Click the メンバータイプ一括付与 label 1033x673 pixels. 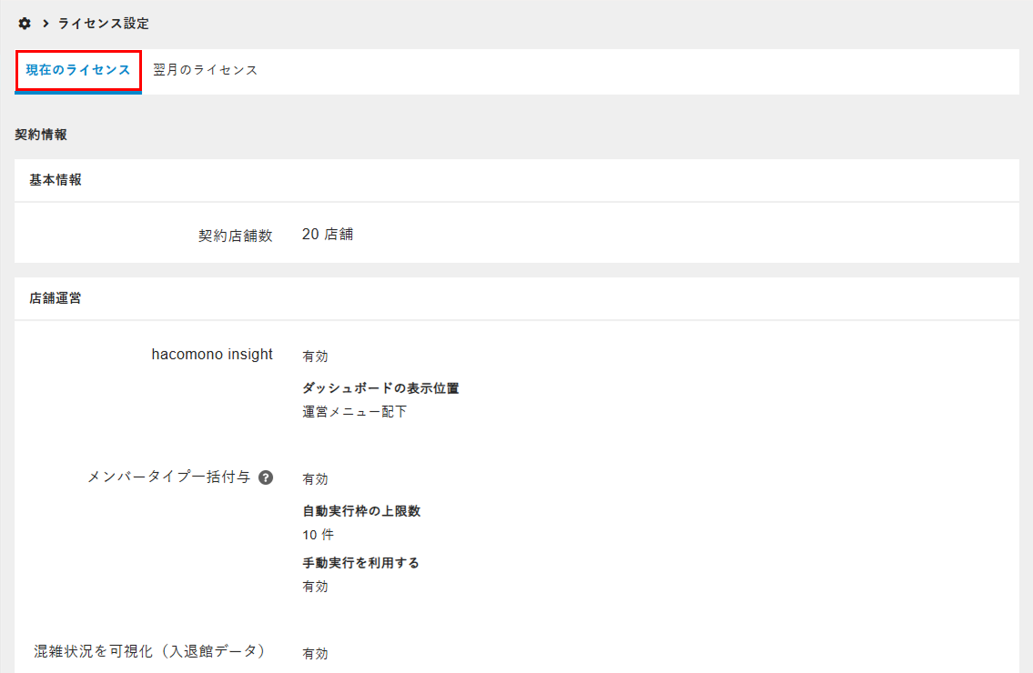(x=169, y=477)
